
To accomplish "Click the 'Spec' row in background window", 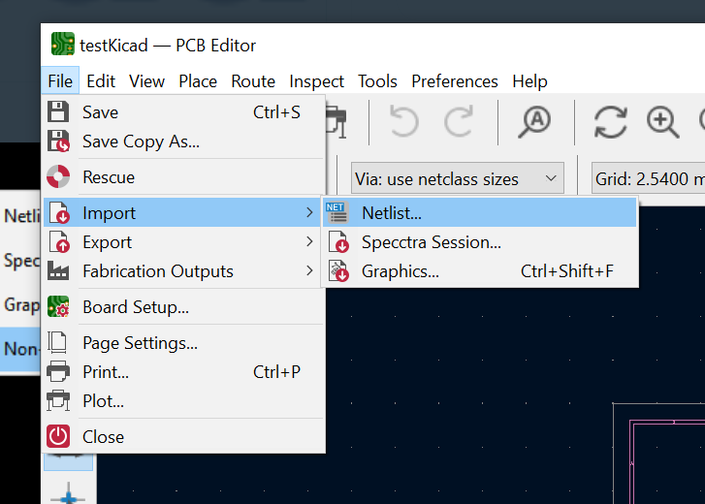I will click(20, 261).
